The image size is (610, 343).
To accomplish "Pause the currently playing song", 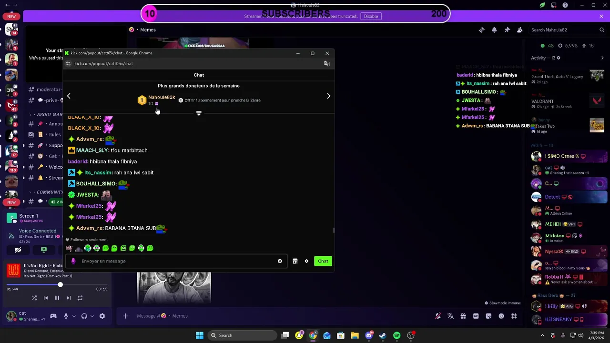I will point(57,298).
